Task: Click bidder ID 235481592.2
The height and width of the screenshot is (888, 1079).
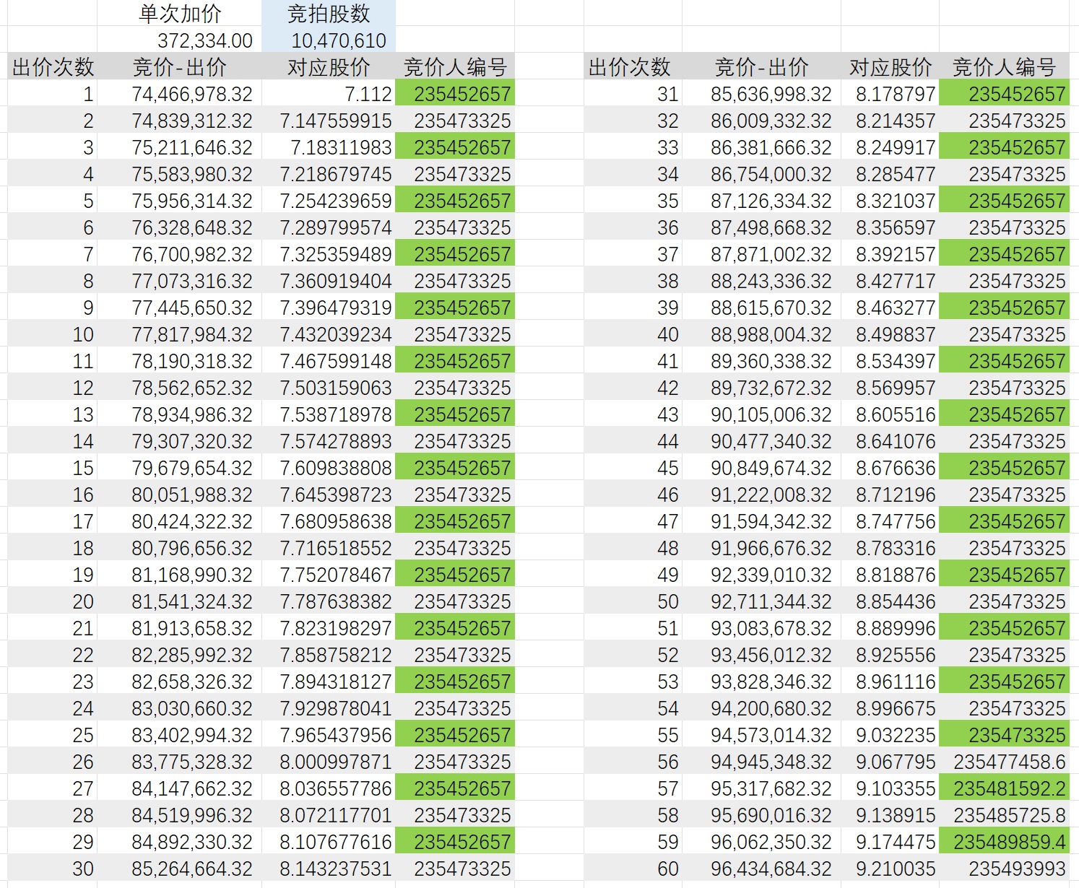Action: point(1004,788)
